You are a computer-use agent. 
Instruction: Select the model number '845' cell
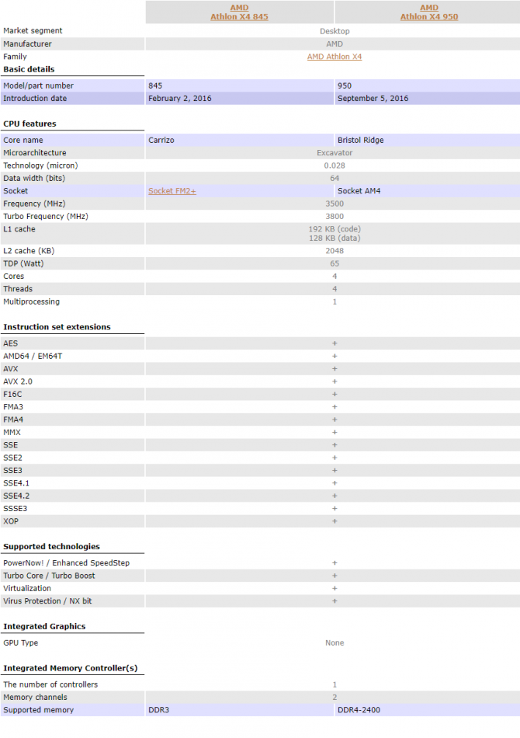pos(239,85)
